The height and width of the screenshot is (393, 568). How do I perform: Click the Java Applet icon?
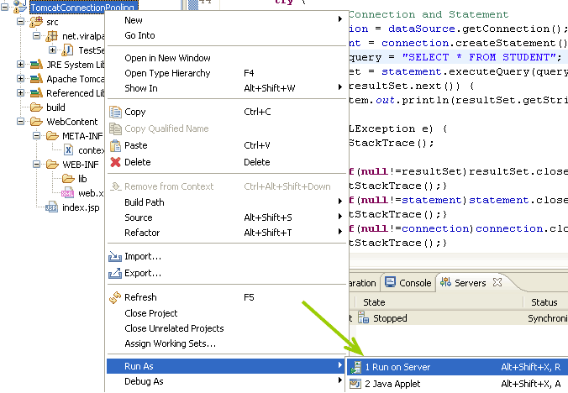coord(355,384)
